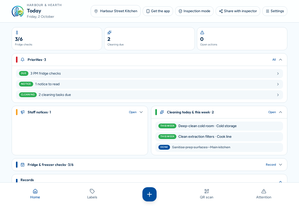299x208 pixels.
Task: Click Open link in the Cleaning section
Action: pos(272,112)
